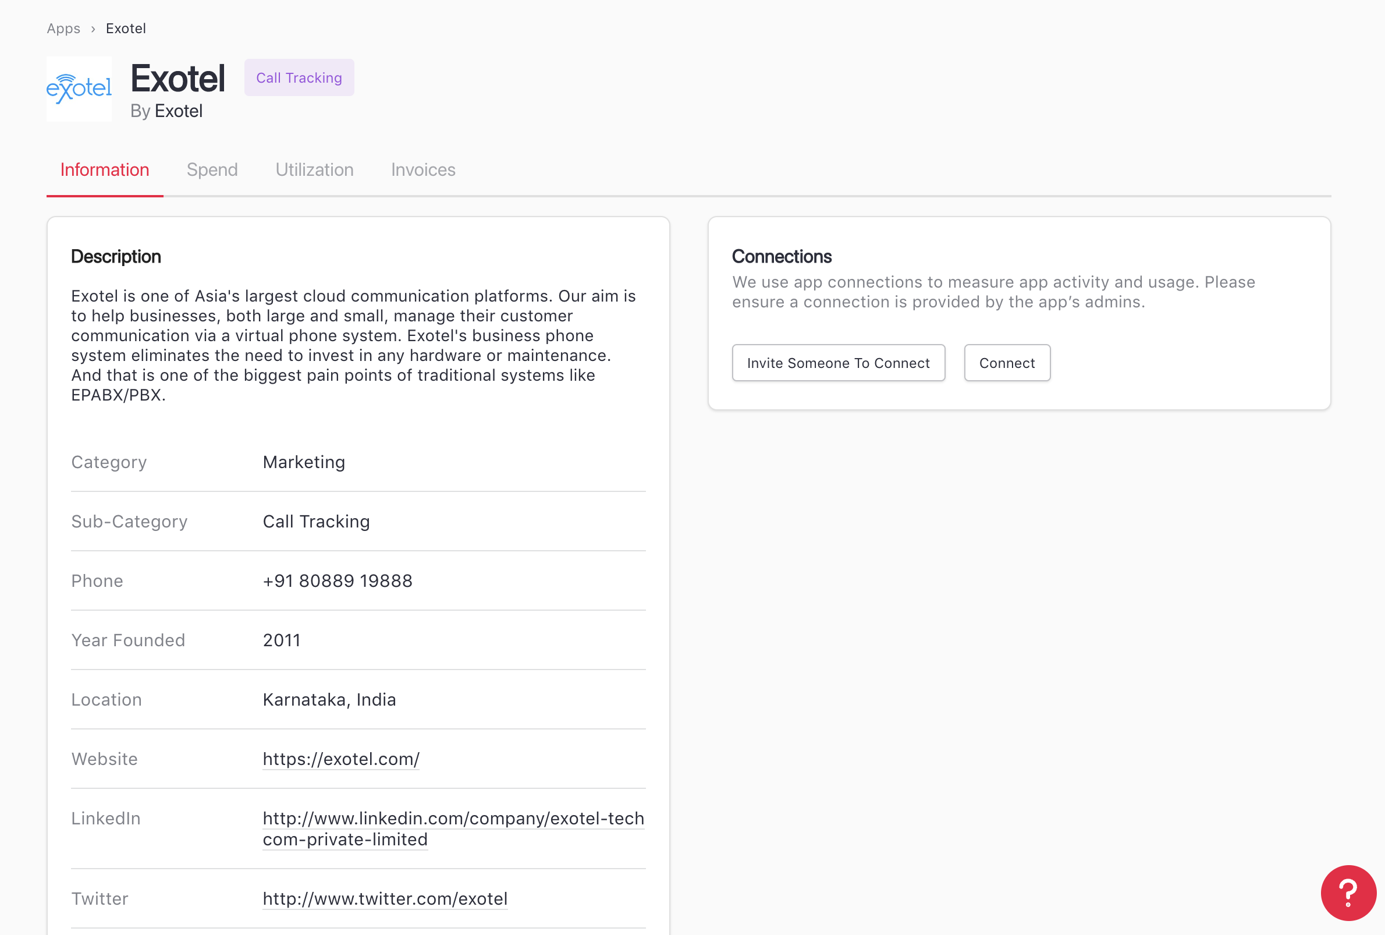
Task: View the Invoices tab
Action: point(422,170)
